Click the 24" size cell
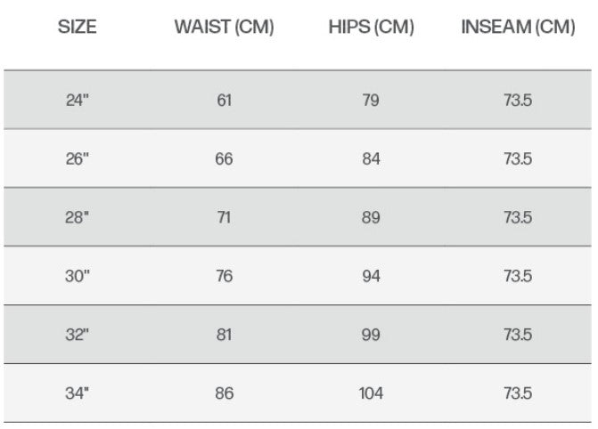Viewport: 598px width, 429px height. (78, 101)
